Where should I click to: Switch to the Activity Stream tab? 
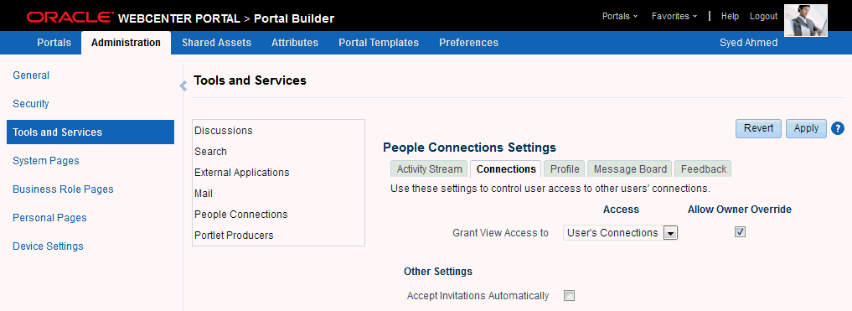click(429, 169)
